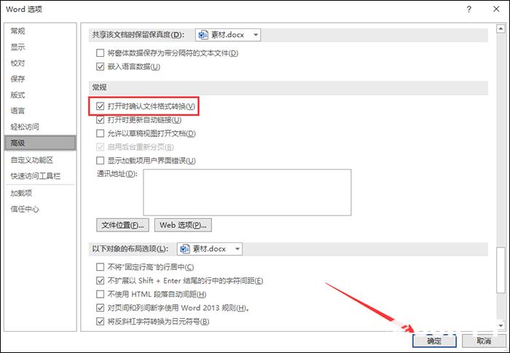Click the 文件位置 button

click(122, 225)
